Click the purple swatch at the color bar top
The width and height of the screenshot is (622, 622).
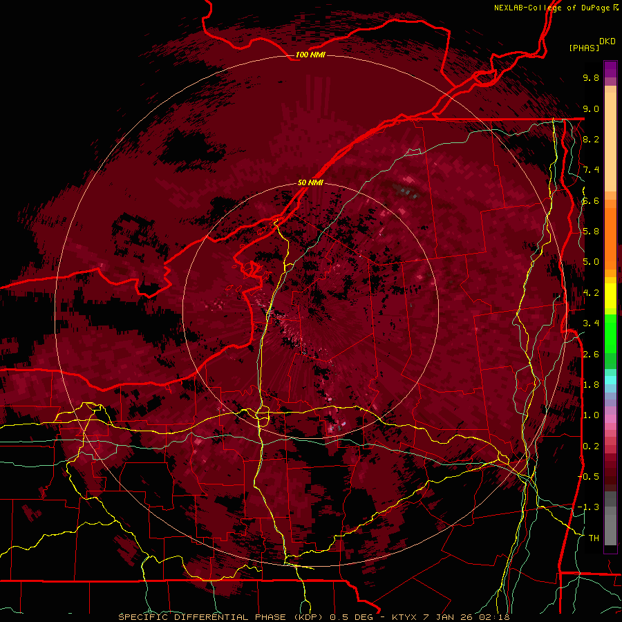point(610,69)
